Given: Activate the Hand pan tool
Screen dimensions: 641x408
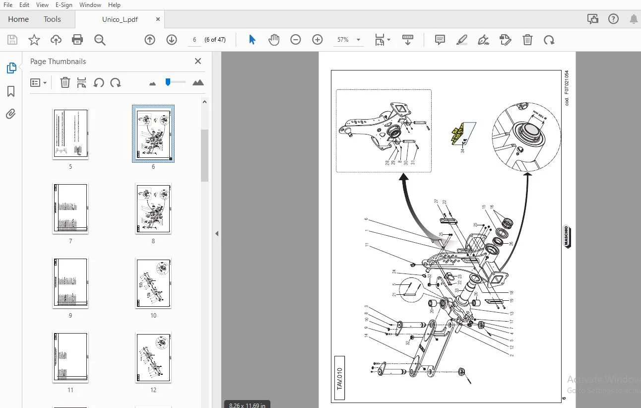Looking at the screenshot, I should click(x=274, y=40).
